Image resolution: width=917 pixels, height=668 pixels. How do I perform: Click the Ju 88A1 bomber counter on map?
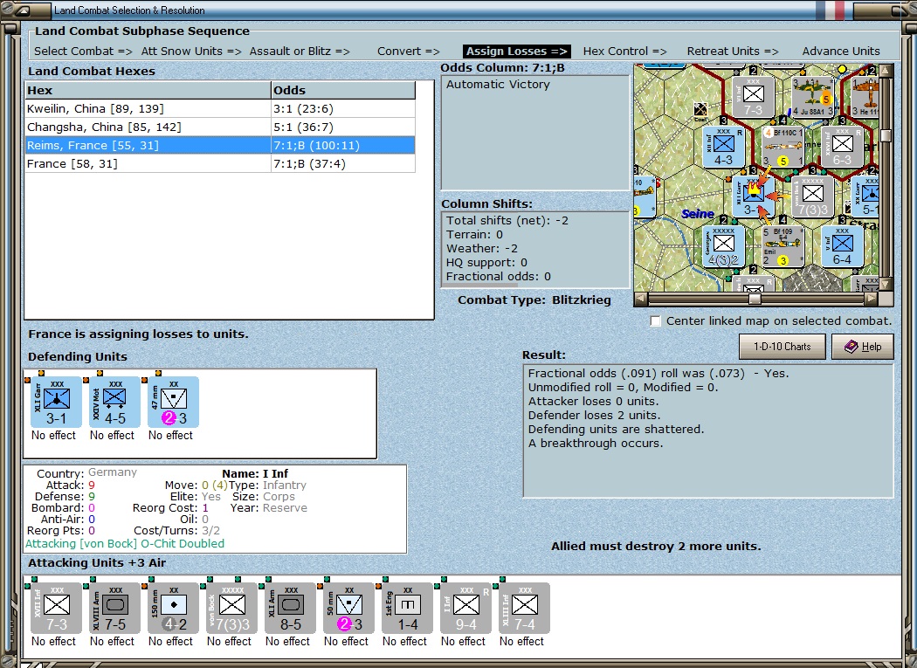click(812, 97)
